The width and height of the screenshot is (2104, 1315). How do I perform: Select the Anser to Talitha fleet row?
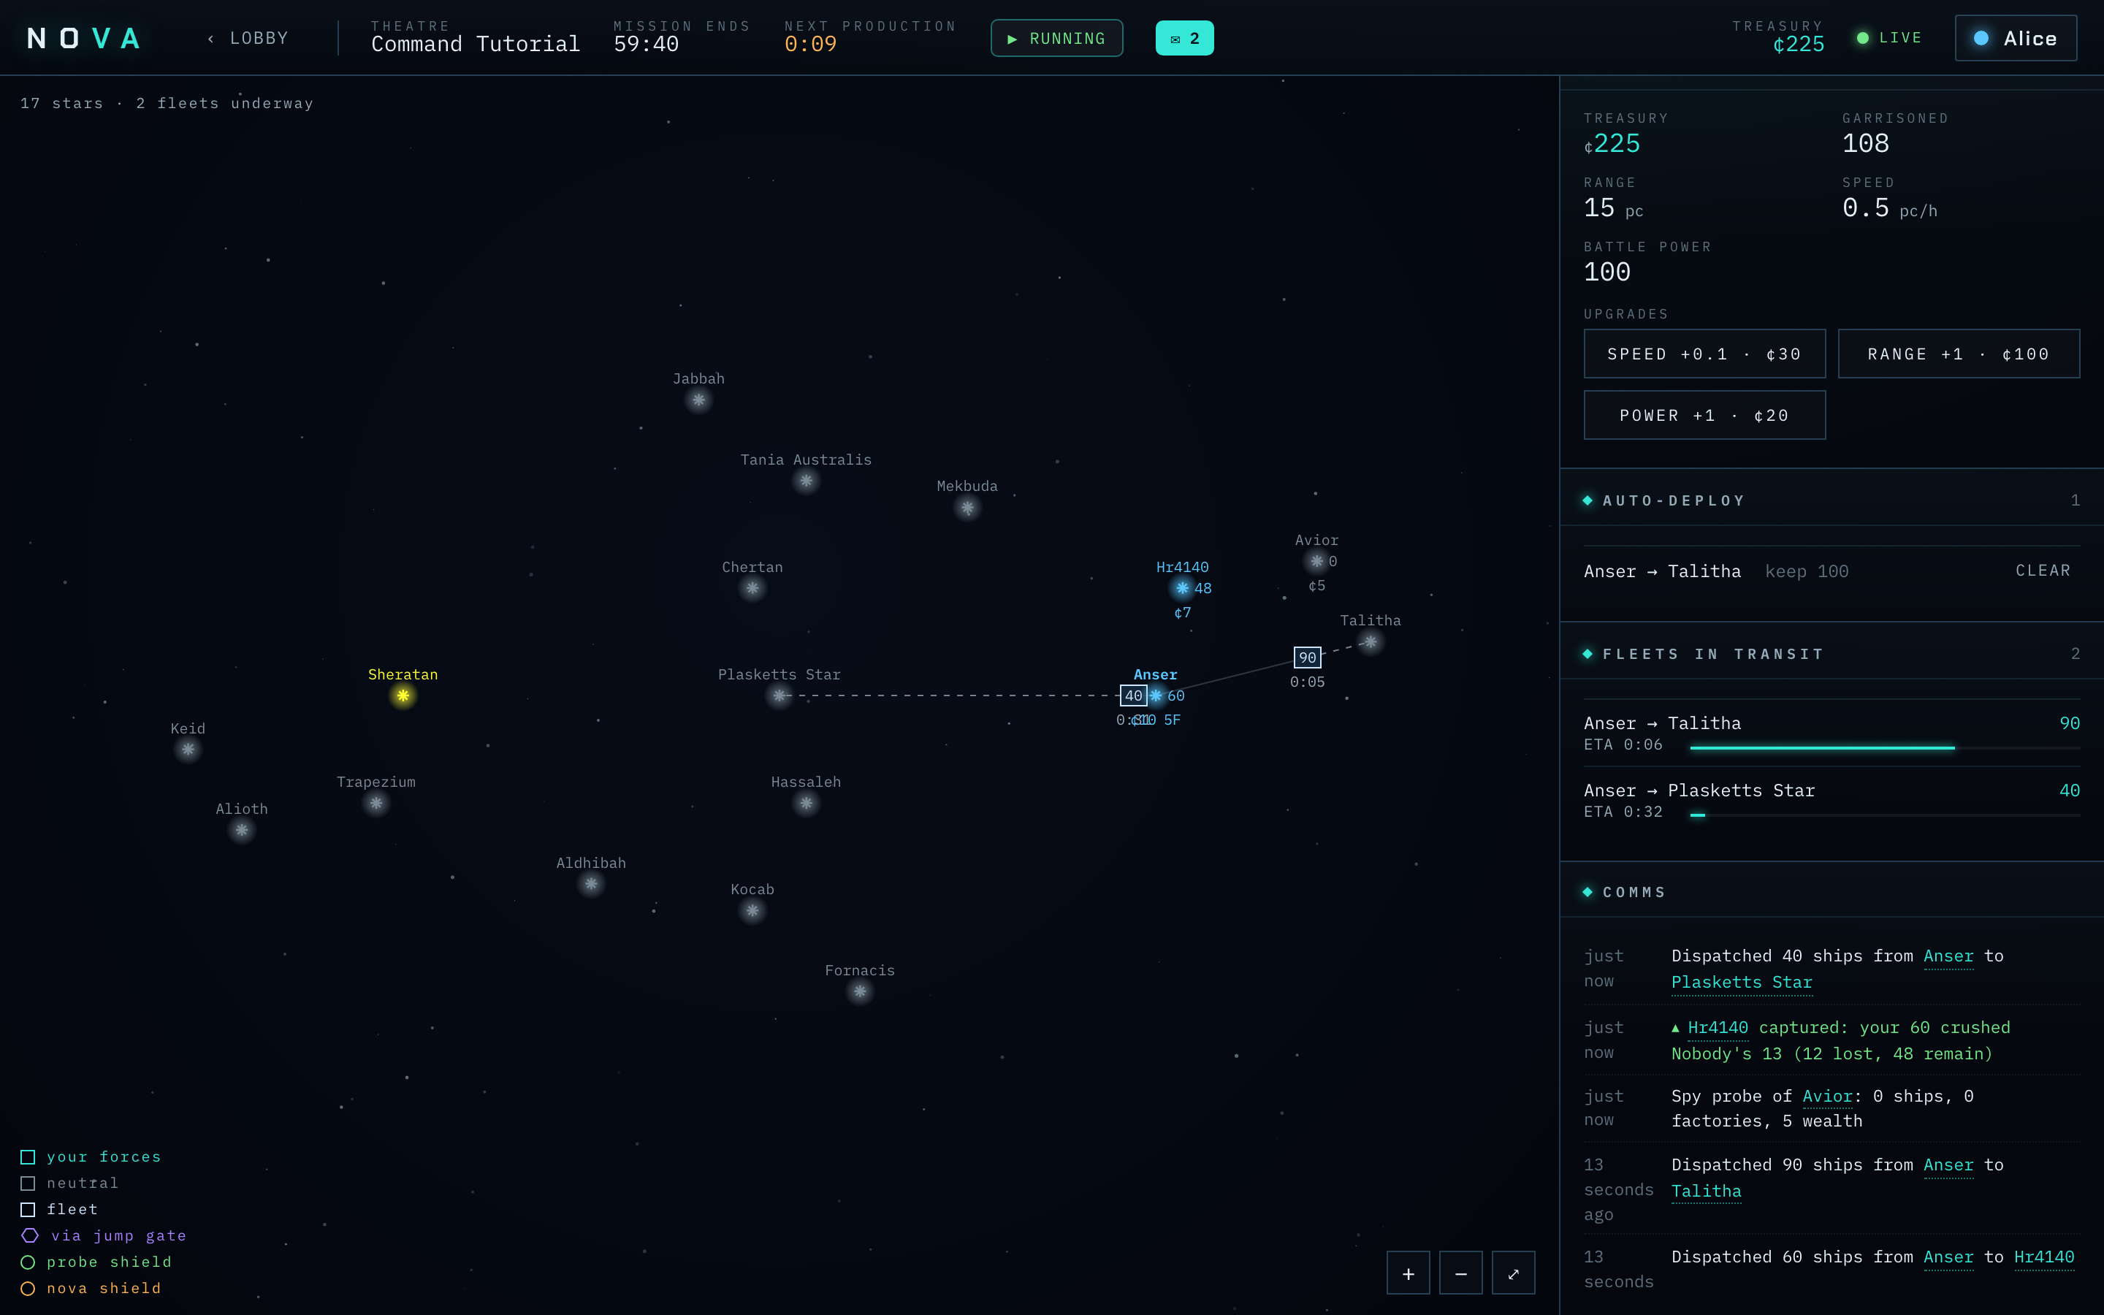1831,733
